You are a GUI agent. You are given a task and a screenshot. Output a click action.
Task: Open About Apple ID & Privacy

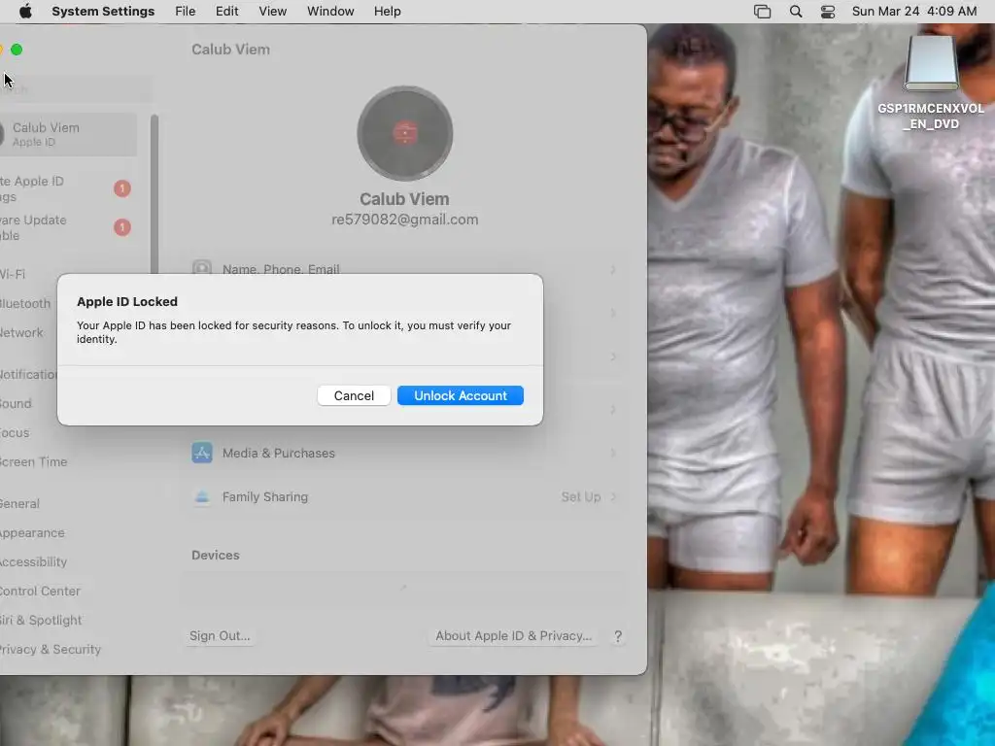(513, 635)
